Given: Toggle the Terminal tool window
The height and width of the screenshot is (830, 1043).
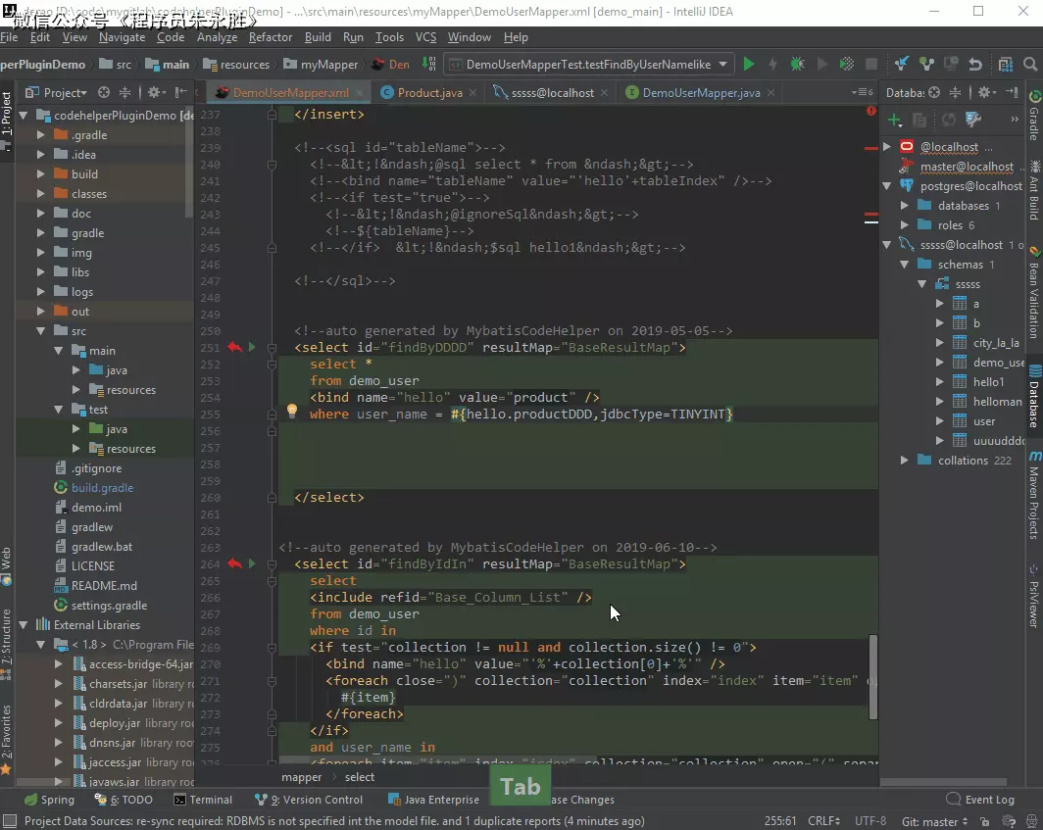Looking at the screenshot, I should pyautogui.click(x=203, y=800).
